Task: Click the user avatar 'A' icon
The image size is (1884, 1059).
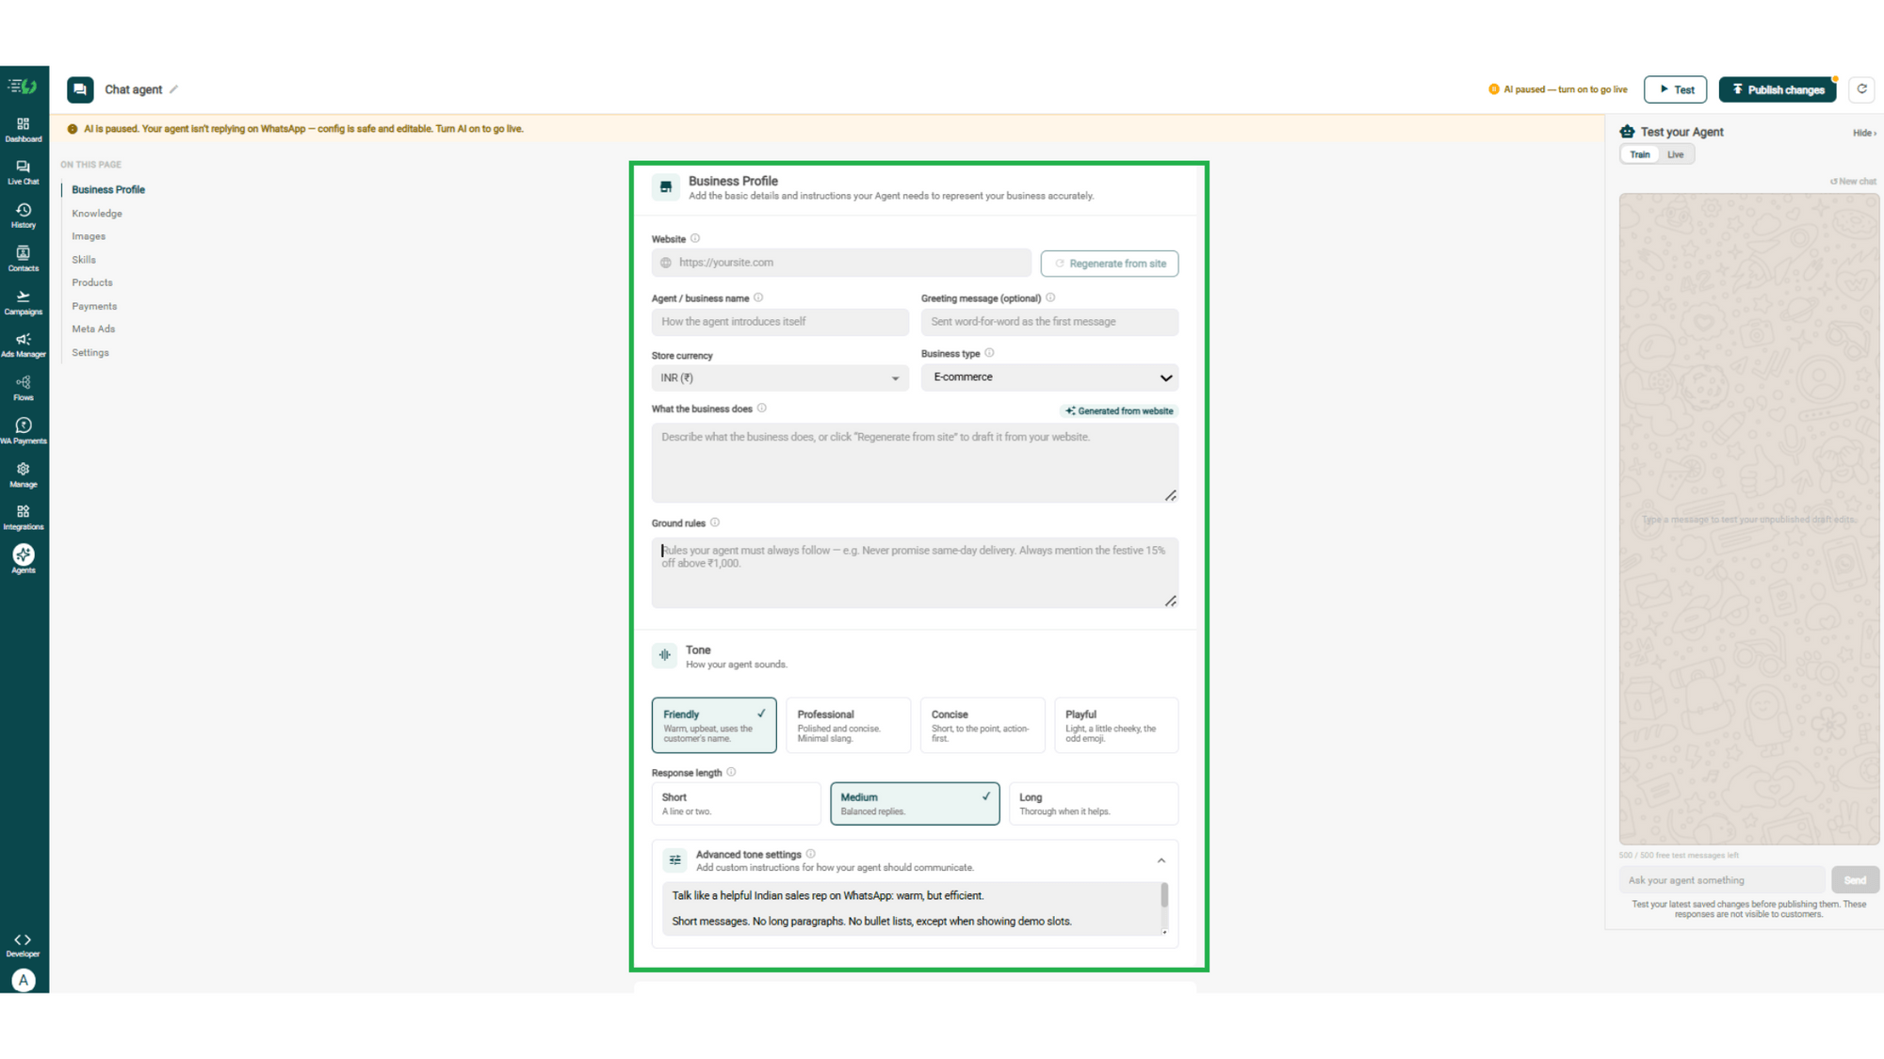Action: [x=24, y=980]
